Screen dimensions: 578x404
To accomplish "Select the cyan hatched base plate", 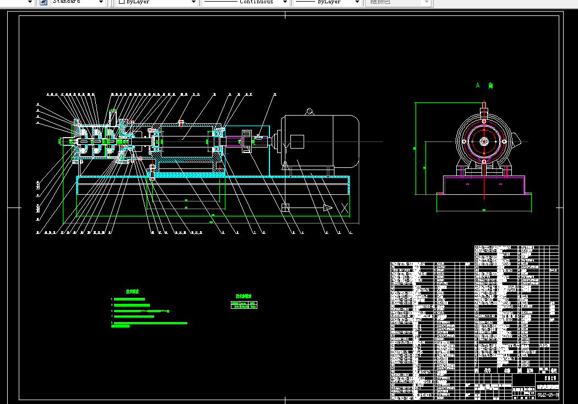I will pyautogui.click(x=213, y=177).
